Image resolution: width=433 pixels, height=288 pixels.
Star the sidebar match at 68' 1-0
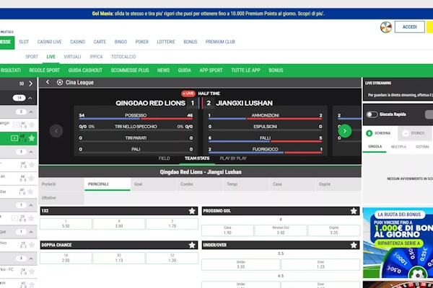(32, 165)
